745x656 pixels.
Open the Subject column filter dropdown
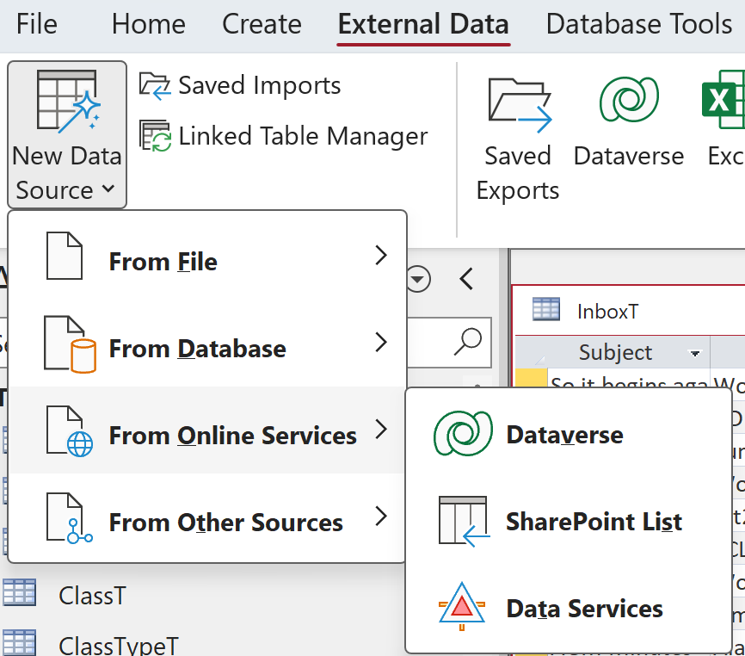pyautogui.click(x=694, y=353)
